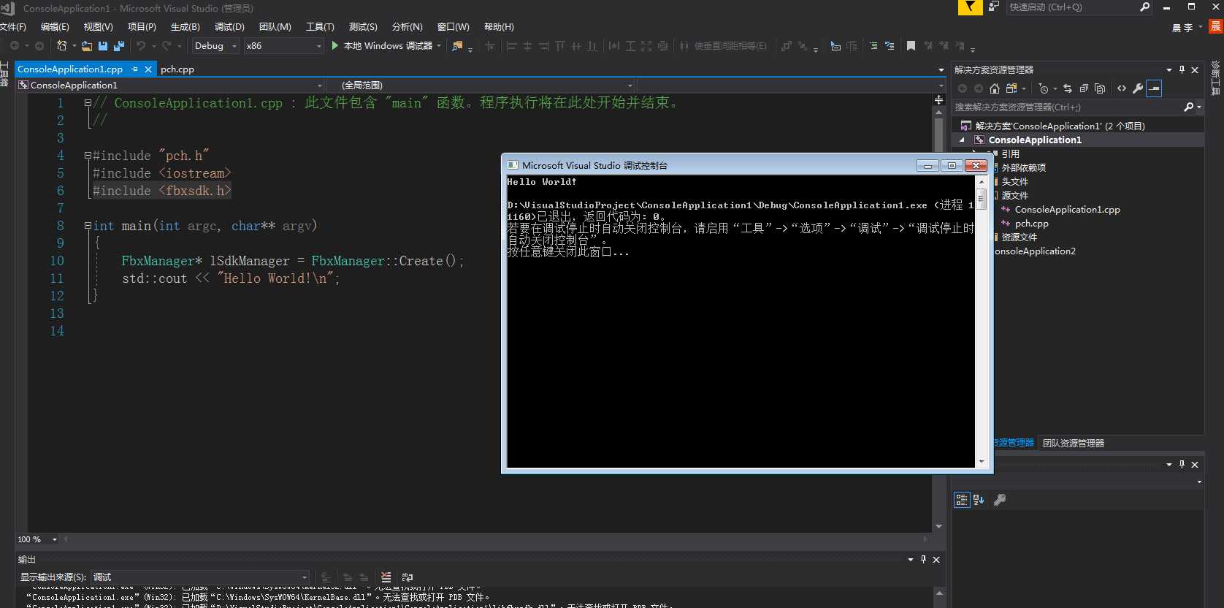Viewport: 1224px width, 608px height.
Task: Collapse the ConsoleApplication1 project node
Action: point(962,140)
